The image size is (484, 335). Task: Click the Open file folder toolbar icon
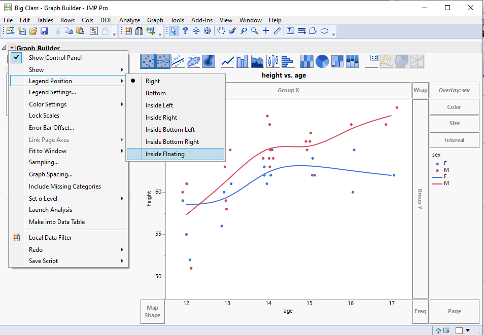tap(33, 31)
